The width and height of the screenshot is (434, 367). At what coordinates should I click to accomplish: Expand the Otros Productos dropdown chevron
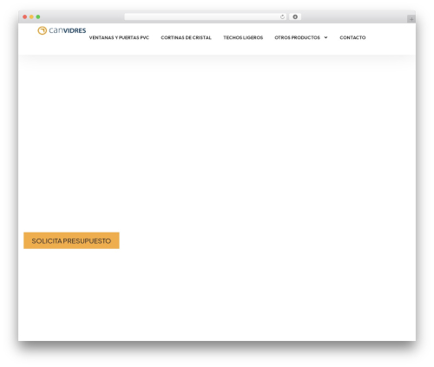click(325, 37)
